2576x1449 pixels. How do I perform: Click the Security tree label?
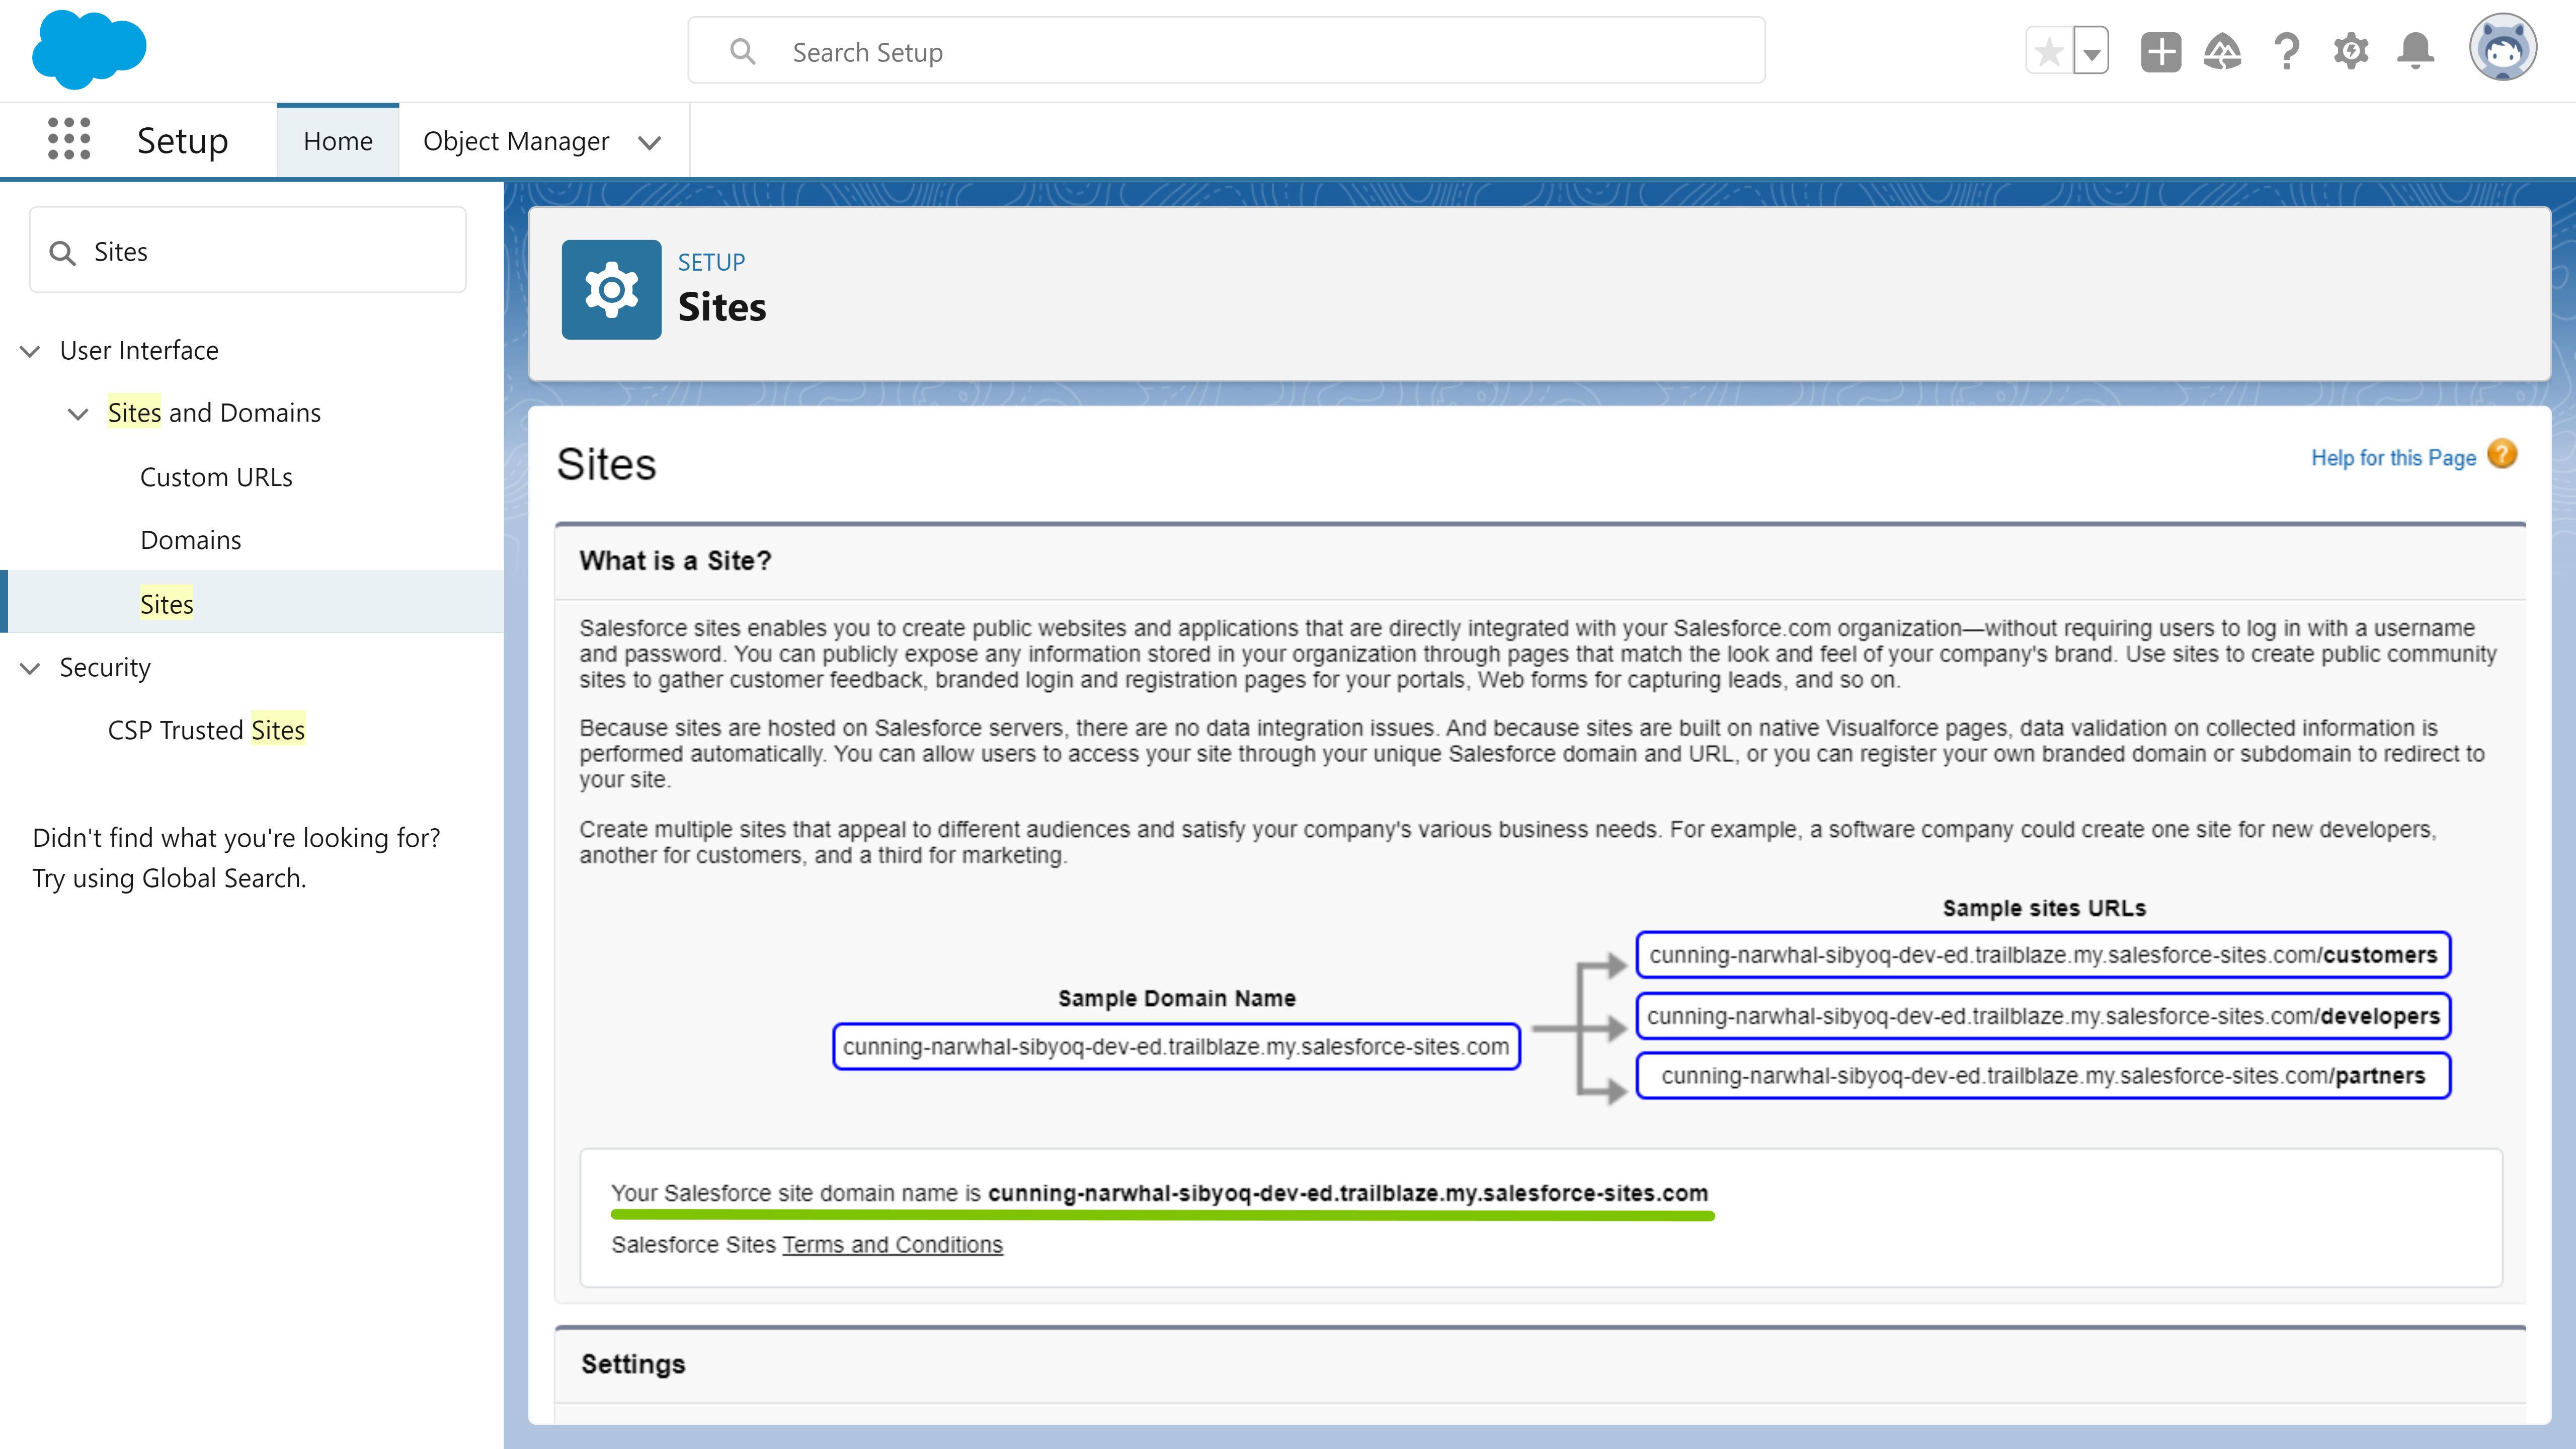(x=105, y=667)
